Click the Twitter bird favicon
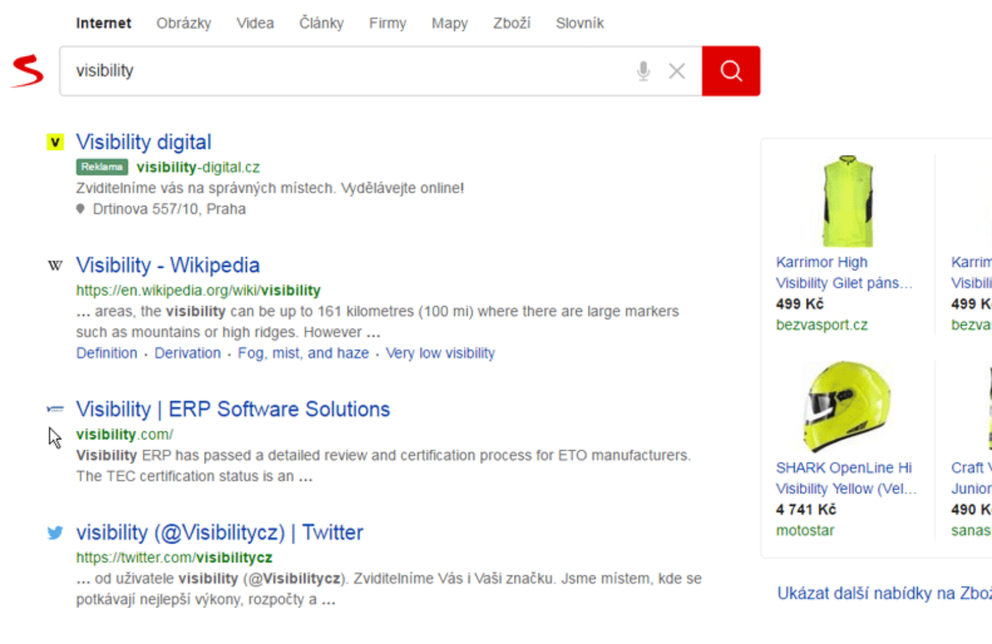 point(55,533)
